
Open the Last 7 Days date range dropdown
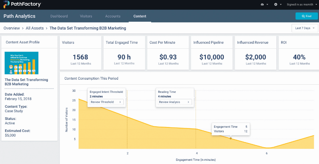pos(304,28)
